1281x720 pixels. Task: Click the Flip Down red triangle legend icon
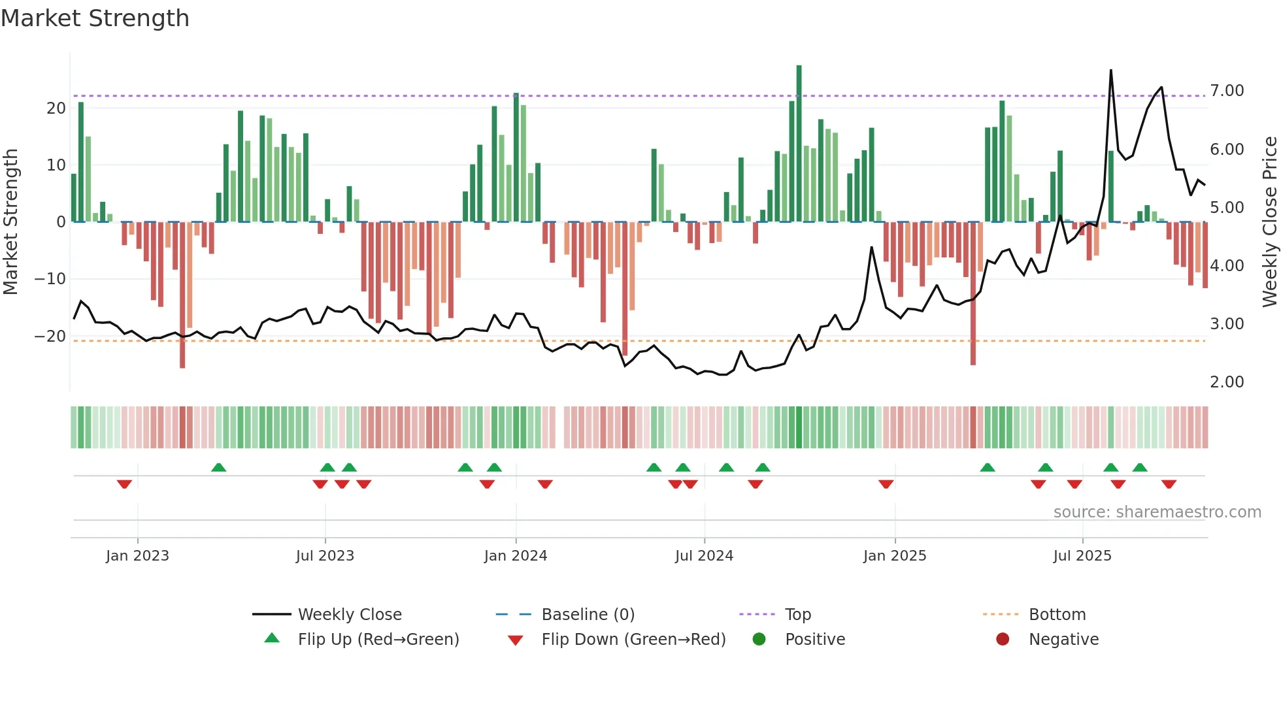[515, 640]
